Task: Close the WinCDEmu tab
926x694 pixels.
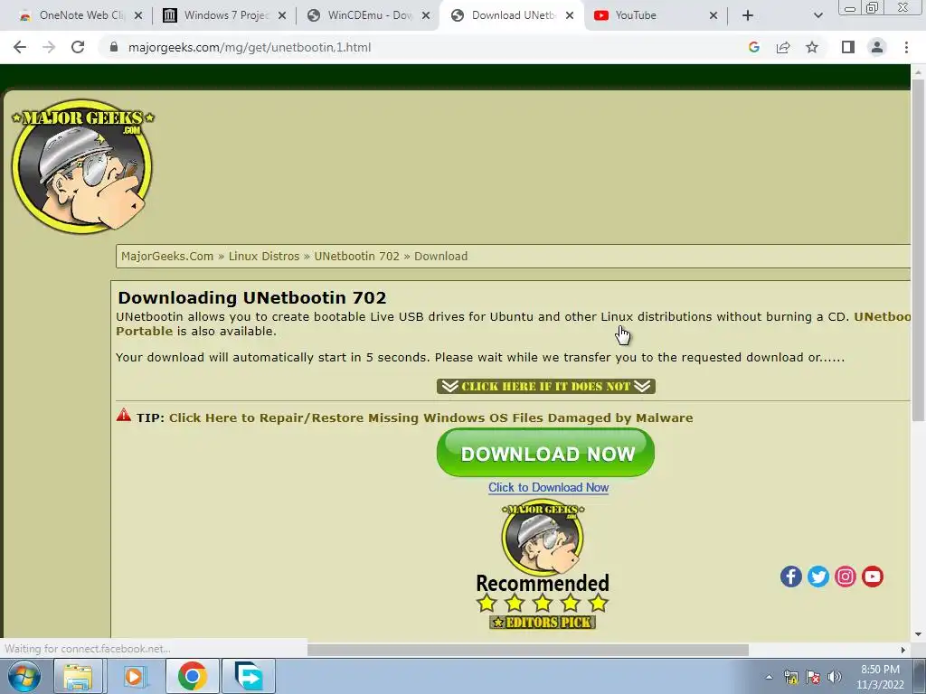Action: (426, 15)
